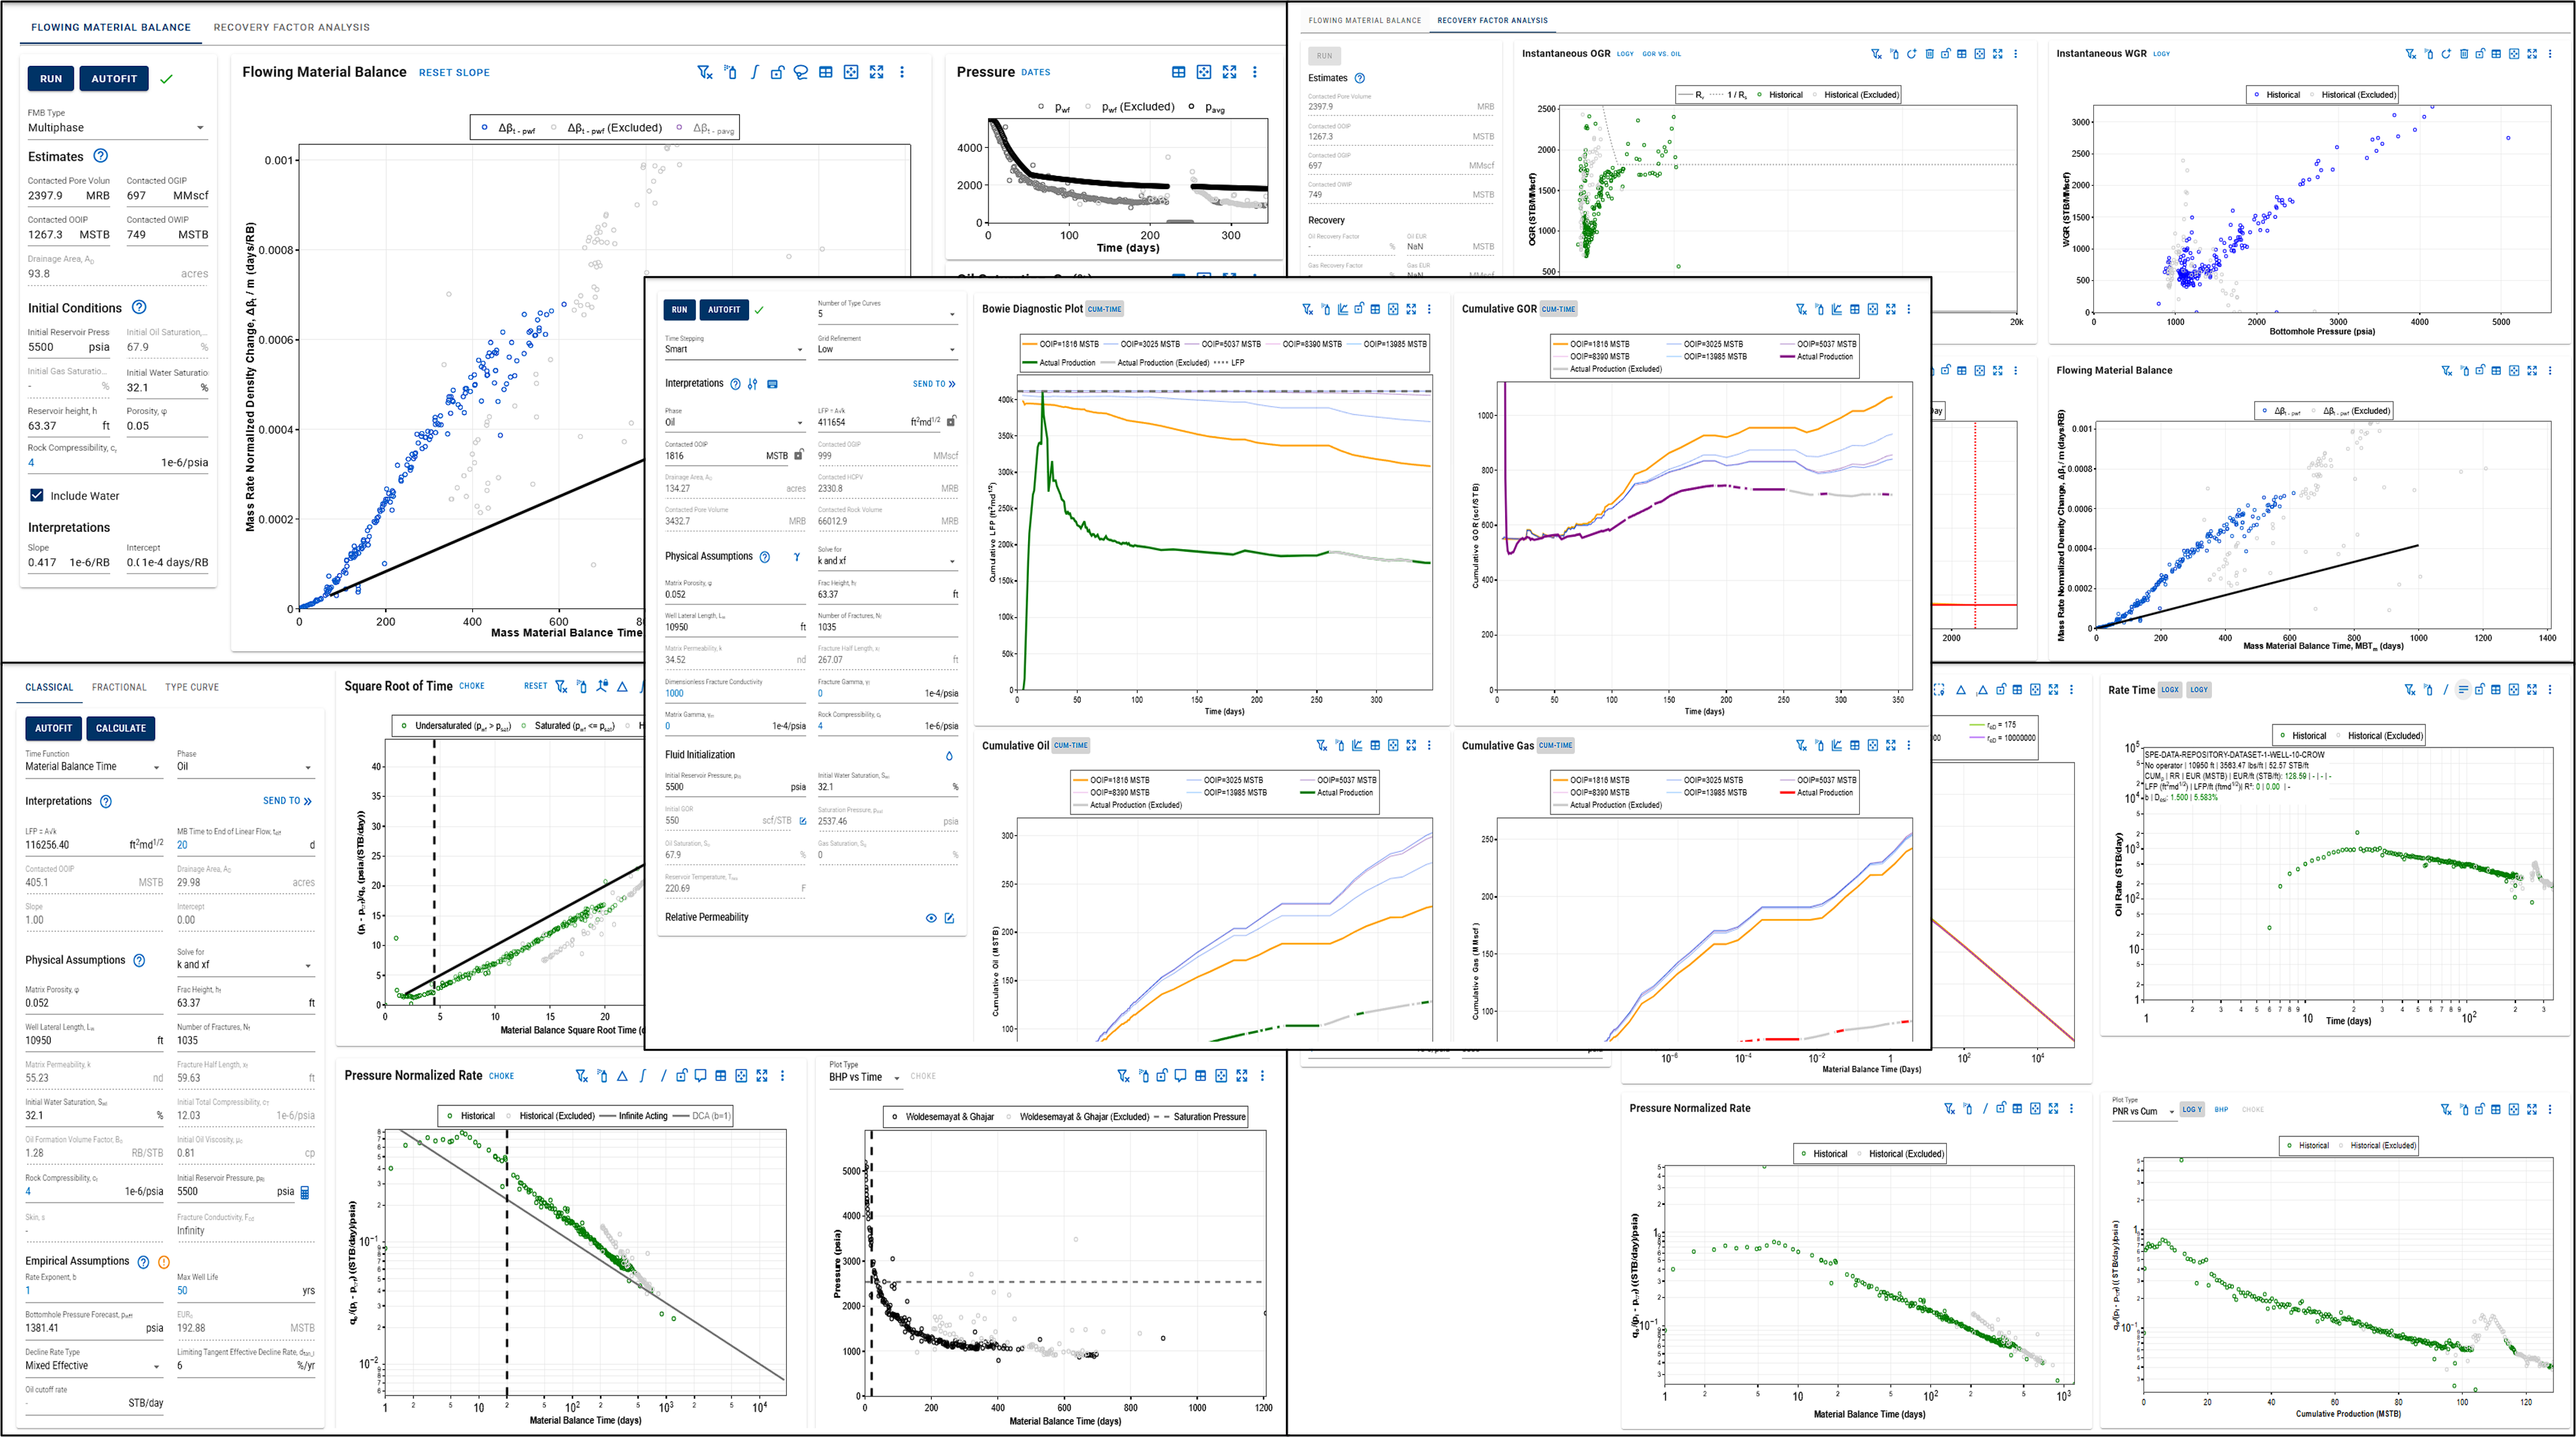
Task: Switch to the Type Curve tab
Action: [192, 688]
